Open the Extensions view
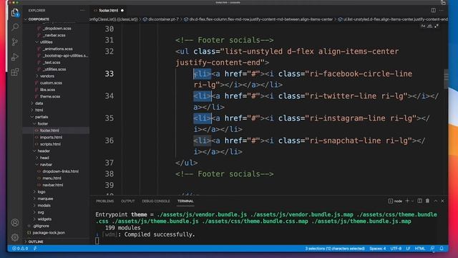Screen dimensions: 458x258 coord(15,72)
